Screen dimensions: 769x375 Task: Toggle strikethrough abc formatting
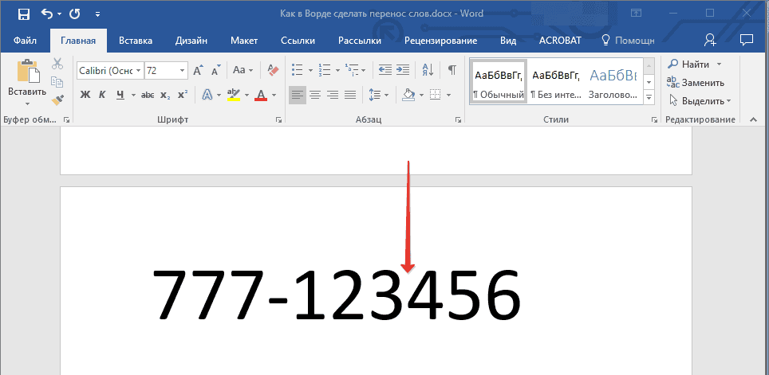click(x=148, y=95)
